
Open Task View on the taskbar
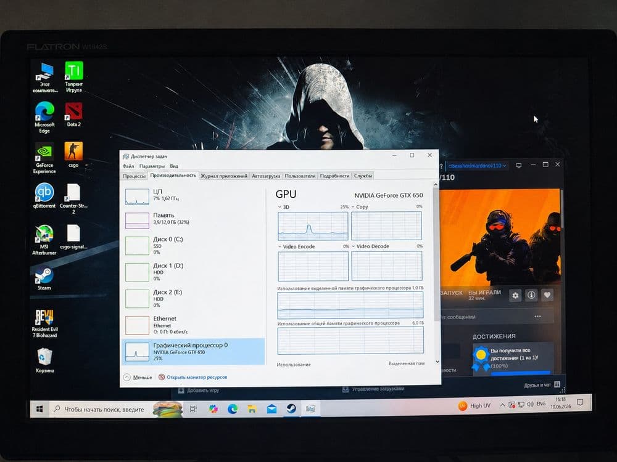[x=193, y=409]
